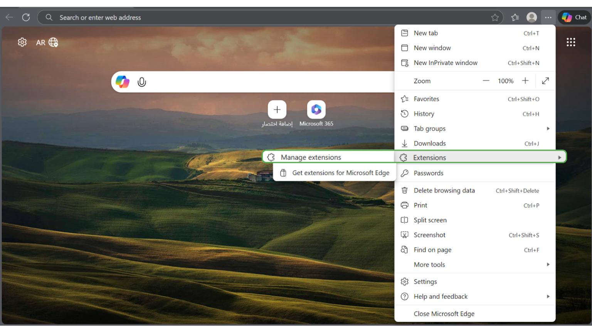
Task: Open page settings gear on new tab
Action: 22,42
